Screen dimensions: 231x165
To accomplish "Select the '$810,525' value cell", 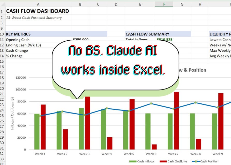I will click(x=165, y=40).
